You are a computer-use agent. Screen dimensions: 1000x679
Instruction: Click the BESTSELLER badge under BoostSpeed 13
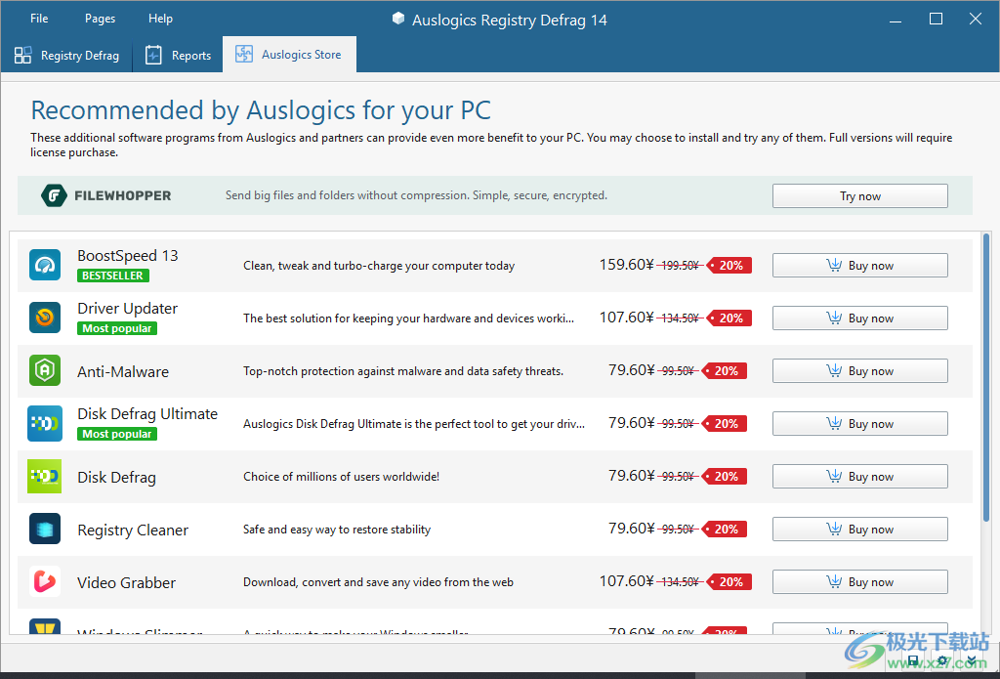[x=113, y=276]
